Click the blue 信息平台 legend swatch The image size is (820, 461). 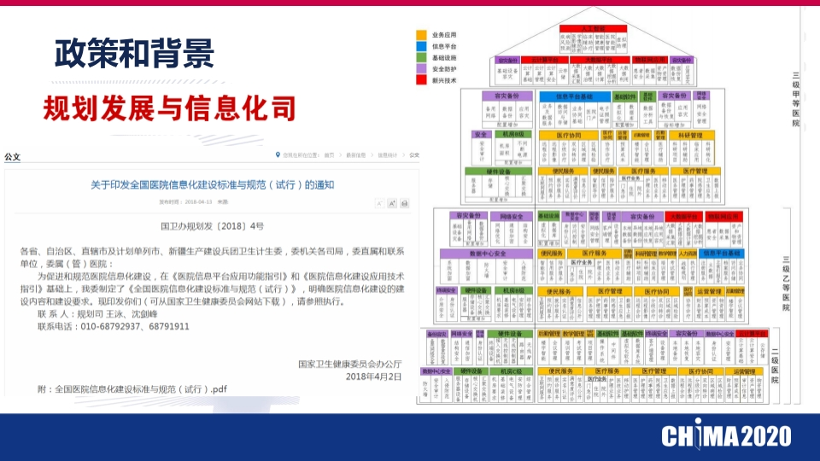[x=421, y=46]
